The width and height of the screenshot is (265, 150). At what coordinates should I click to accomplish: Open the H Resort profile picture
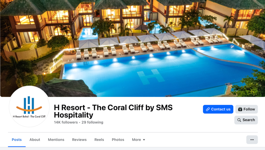coord(29,107)
